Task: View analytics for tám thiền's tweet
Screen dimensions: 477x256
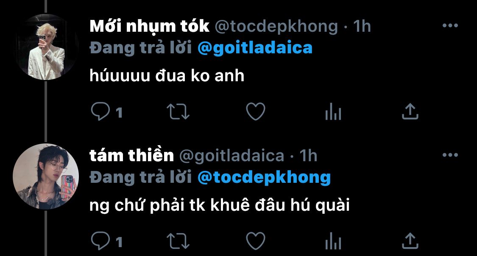Action: coord(333,241)
